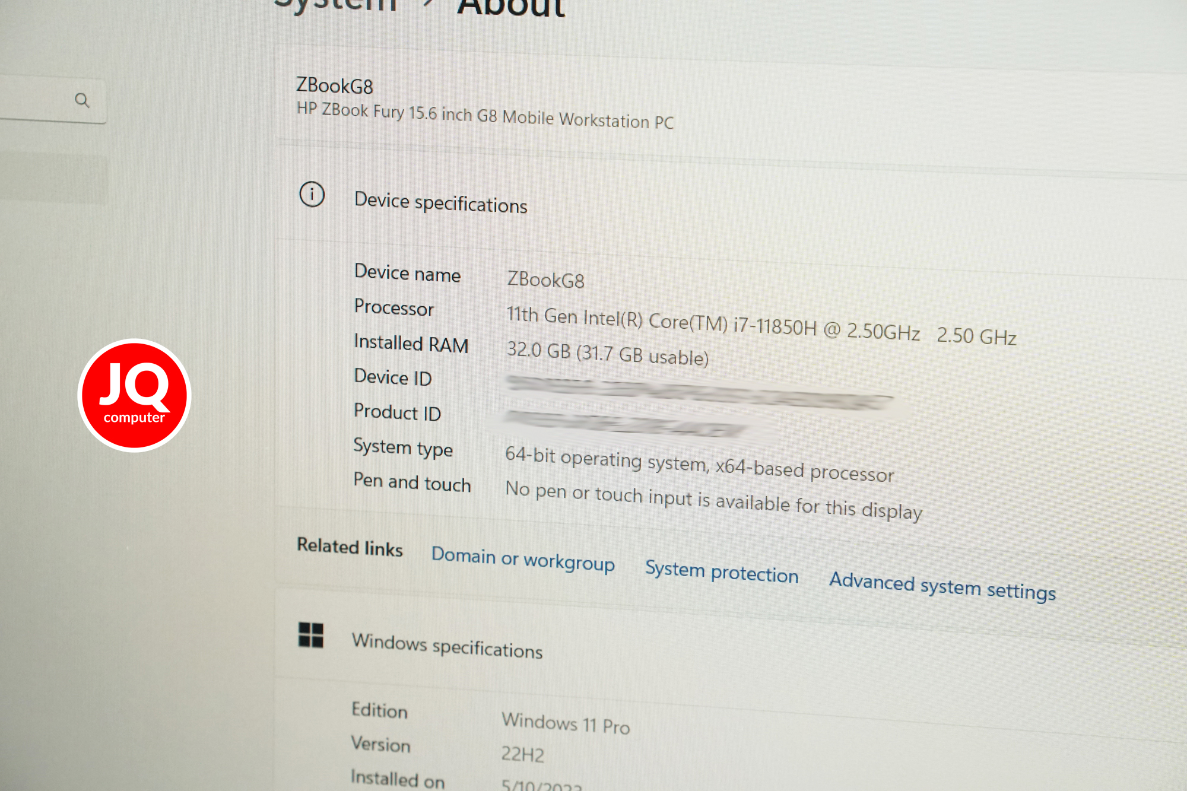Click the Windows logo icon beside Windows specifications
The image size is (1187, 791).
tap(310, 635)
